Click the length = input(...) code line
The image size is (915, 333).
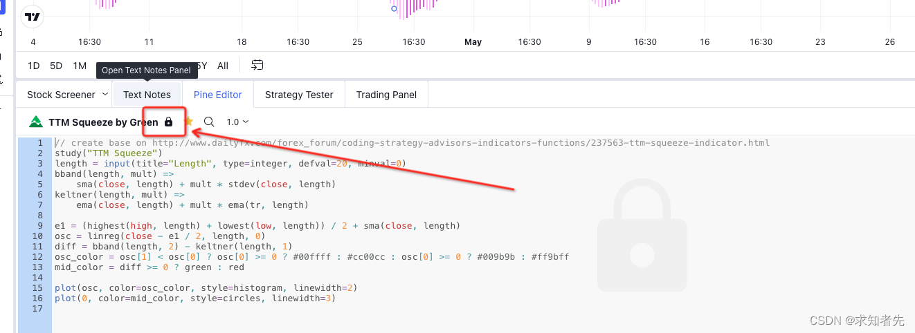[230, 164]
